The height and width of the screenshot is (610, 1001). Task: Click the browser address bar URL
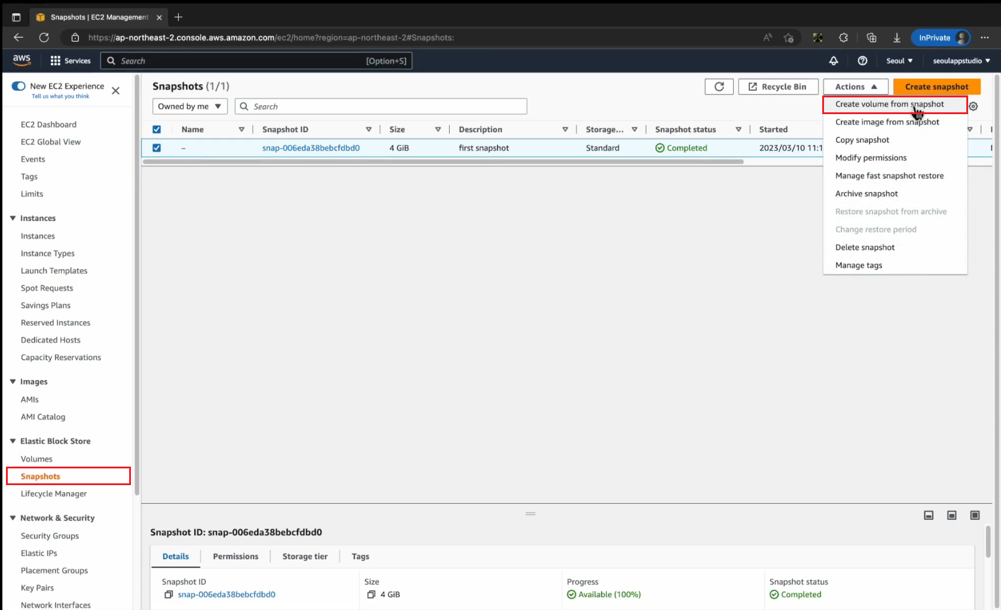[x=271, y=38]
